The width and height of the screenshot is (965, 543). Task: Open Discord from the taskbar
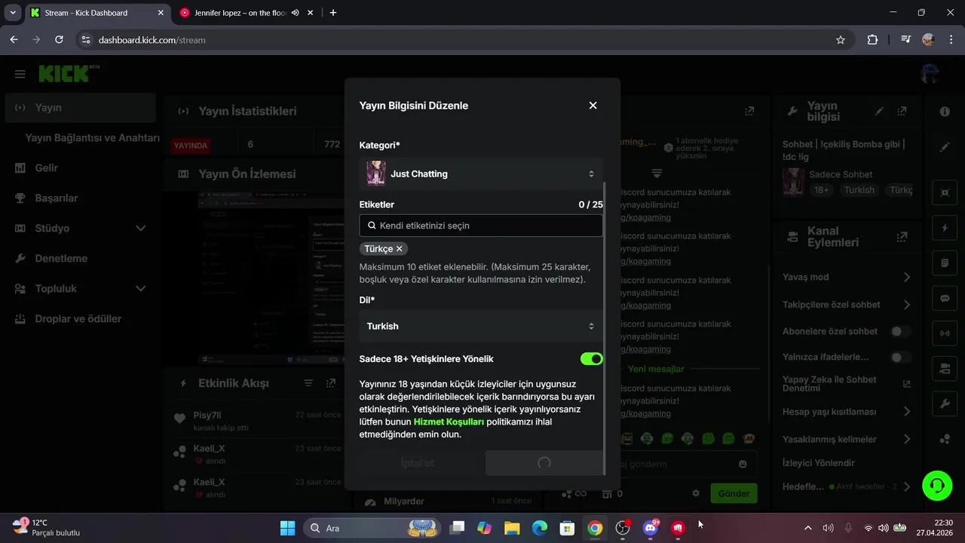click(x=650, y=528)
